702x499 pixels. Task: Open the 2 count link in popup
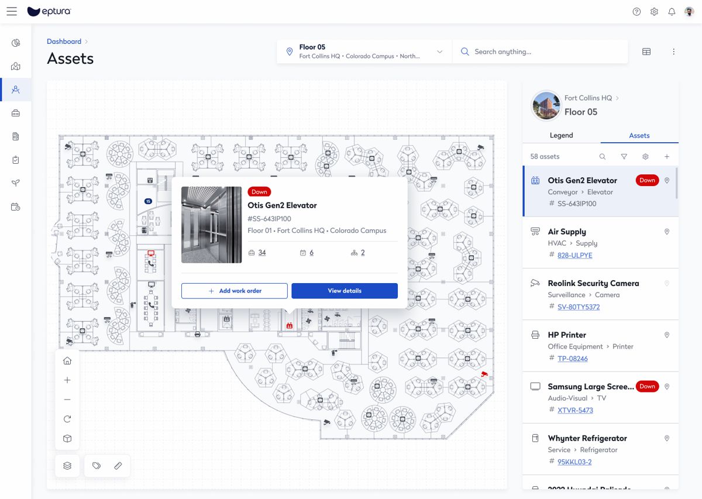[x=363, y=253]
